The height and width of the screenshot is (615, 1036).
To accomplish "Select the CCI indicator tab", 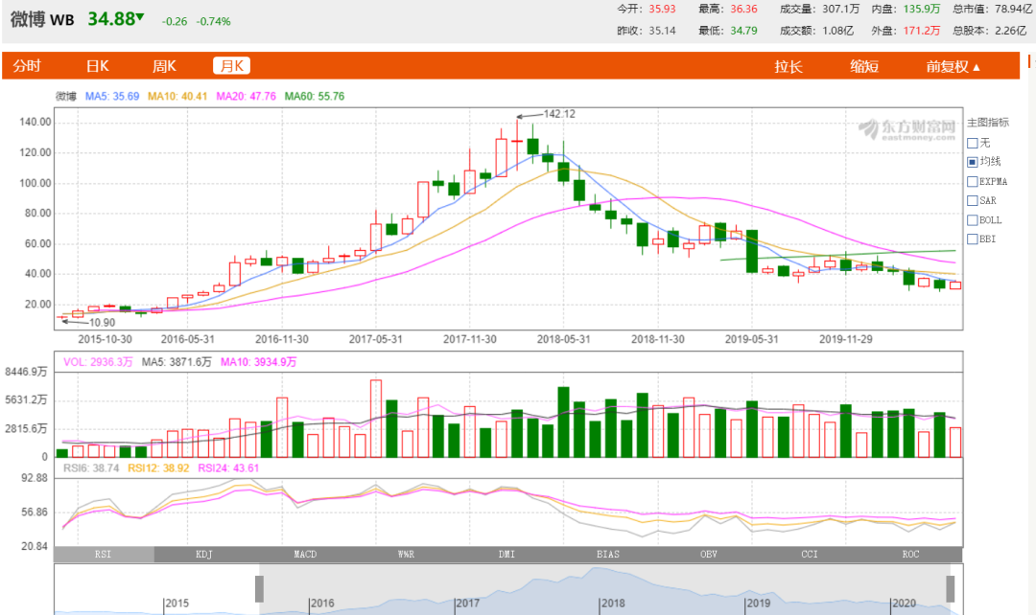I will click(810, 555).
